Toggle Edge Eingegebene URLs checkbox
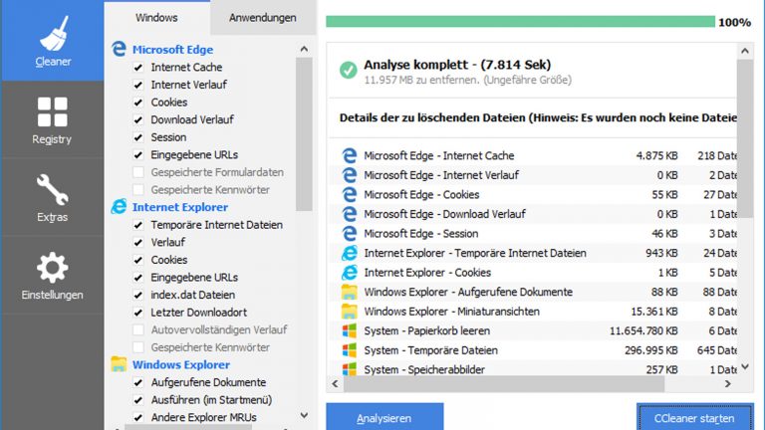Viewport: 765px width, 430px height. [x=138, y=155]
